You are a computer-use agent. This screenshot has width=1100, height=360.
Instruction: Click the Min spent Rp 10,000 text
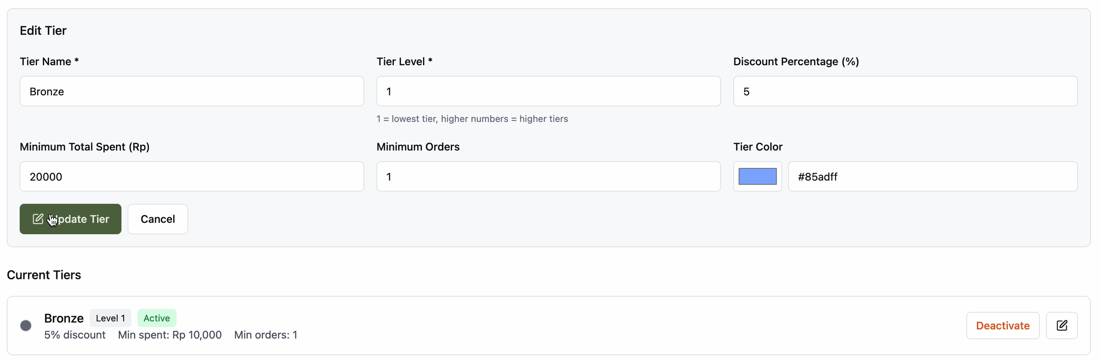click(170, 335)
